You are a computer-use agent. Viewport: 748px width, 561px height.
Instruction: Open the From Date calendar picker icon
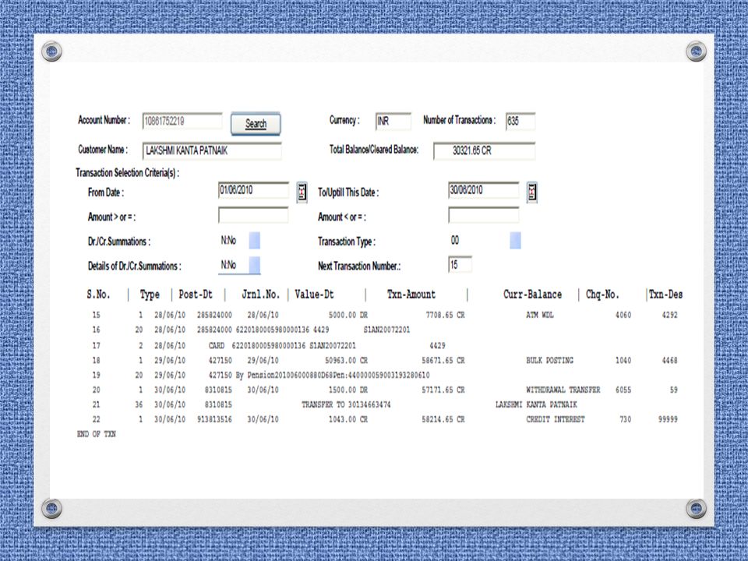pyautogui.click(x=302, y=192)
